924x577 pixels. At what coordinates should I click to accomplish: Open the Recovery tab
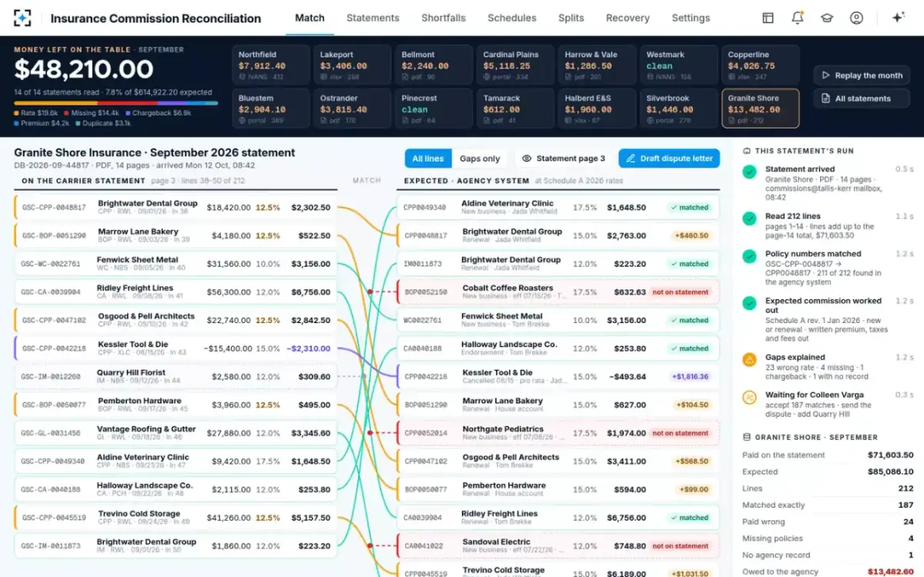pyautogui.click(x=628, y=18)
